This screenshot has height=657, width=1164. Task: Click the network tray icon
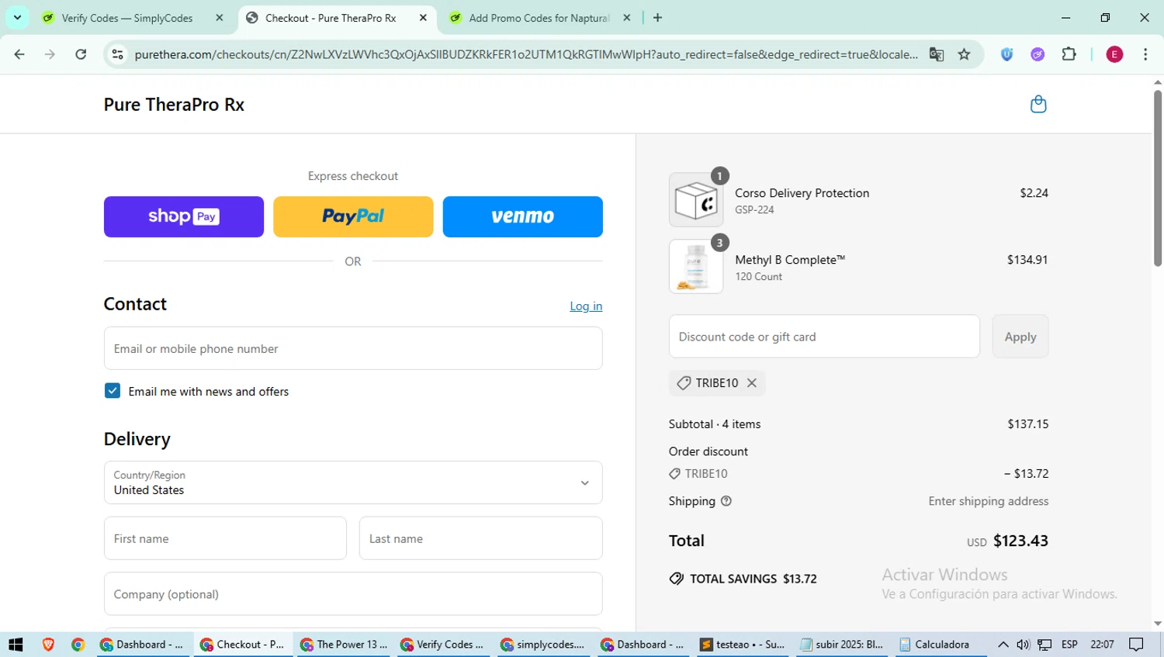coord(1045,645)
